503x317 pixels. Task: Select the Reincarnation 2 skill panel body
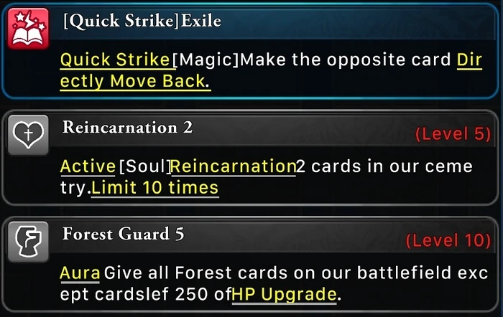pos(250,158)
